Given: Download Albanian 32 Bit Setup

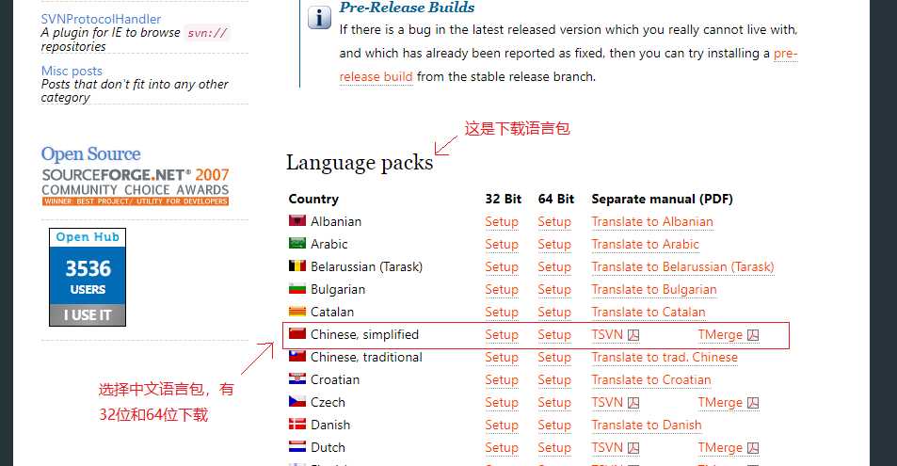Looking at the screenshot, I should tap(502, 221).
